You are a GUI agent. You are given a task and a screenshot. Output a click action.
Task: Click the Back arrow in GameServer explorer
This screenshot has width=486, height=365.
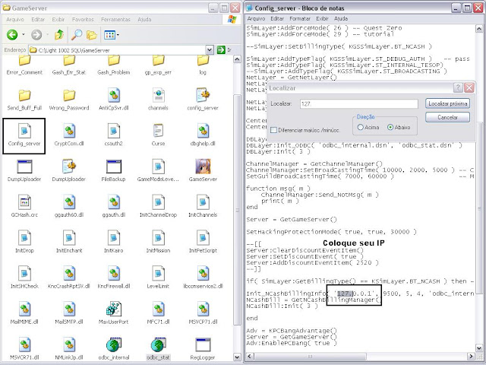click(12, 34)
